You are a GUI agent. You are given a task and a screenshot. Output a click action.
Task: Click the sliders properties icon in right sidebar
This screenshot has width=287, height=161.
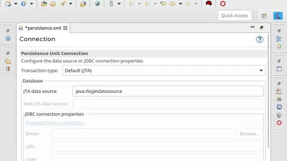[279, 99]
